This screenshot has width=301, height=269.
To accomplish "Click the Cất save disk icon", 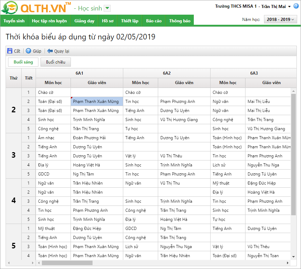I will click(10, 51).
